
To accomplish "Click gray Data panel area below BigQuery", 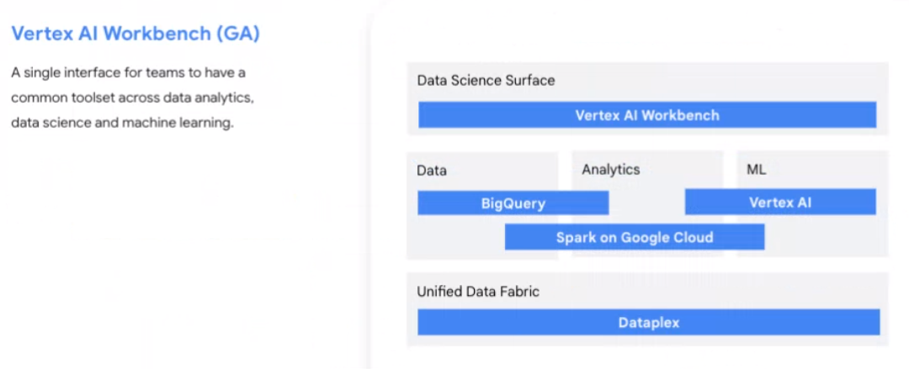I will coord(458,238).
